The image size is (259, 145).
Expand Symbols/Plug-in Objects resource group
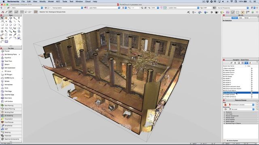pyautogui.click(x=224, y=123)
